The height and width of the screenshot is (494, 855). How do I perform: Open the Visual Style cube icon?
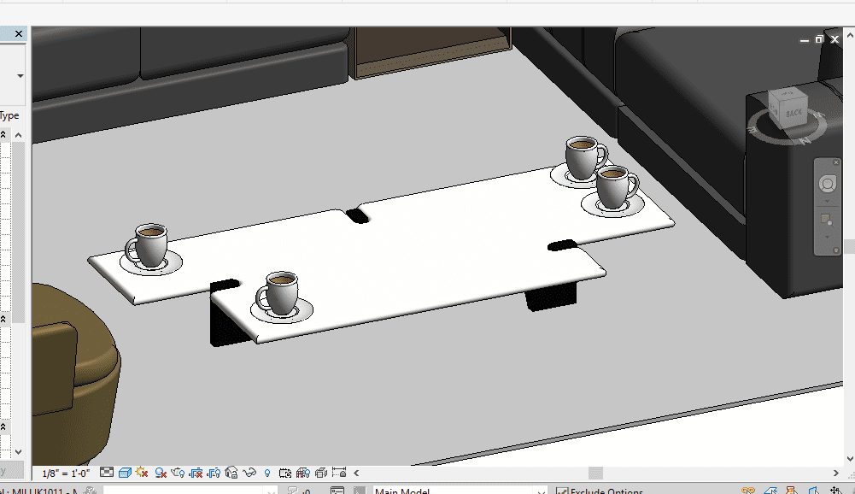[125, 472]
